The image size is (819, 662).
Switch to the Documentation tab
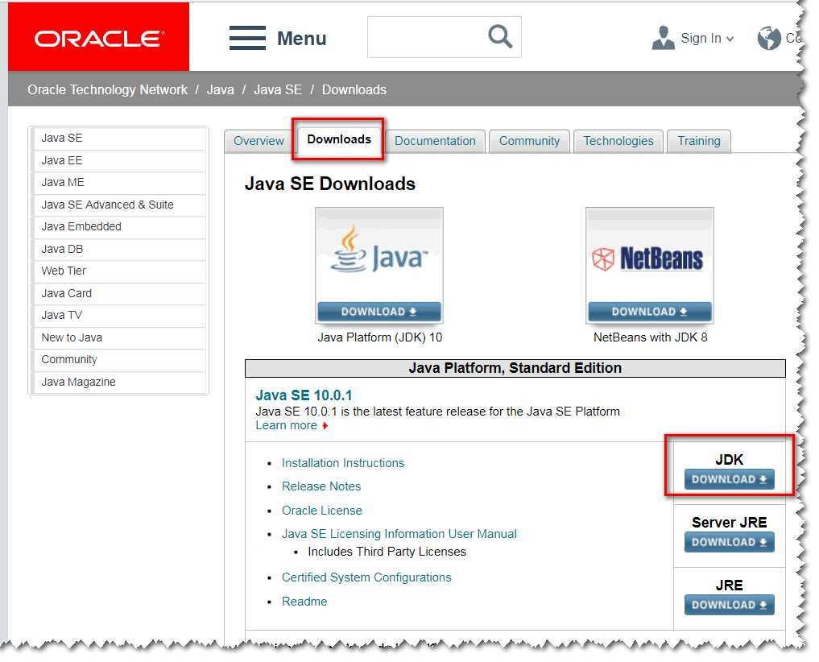tap(435, 141)
